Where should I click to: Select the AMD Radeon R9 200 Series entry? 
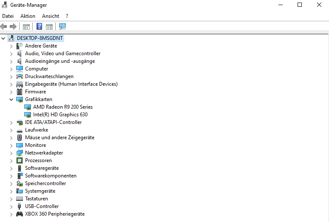pos(63,107)
